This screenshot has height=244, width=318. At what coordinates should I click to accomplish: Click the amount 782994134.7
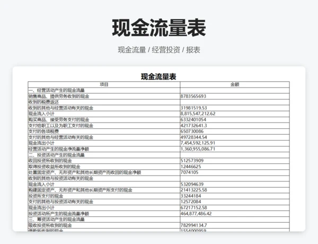193,225
